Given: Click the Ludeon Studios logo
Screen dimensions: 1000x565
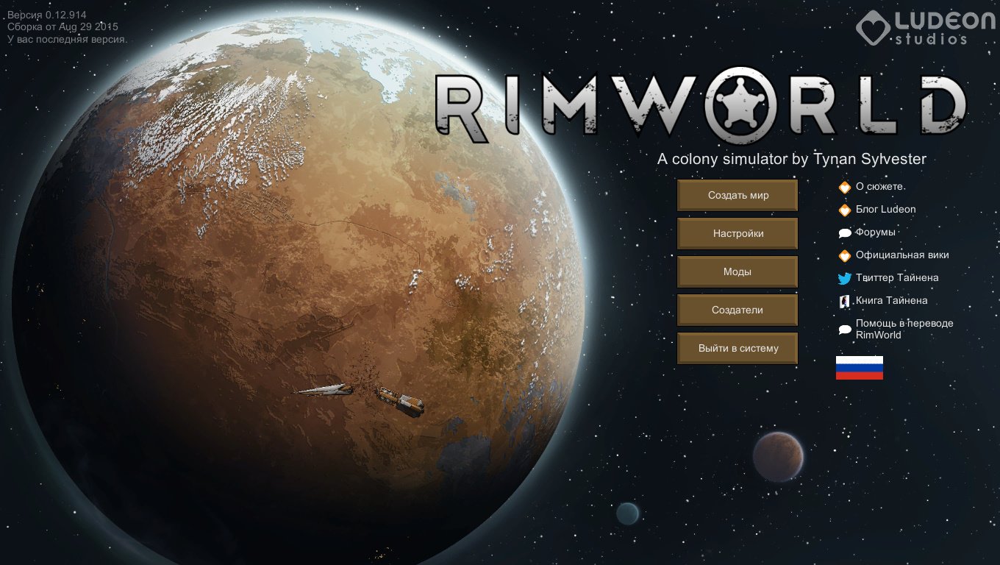Looking at the screenshot, I should [925, 26].
